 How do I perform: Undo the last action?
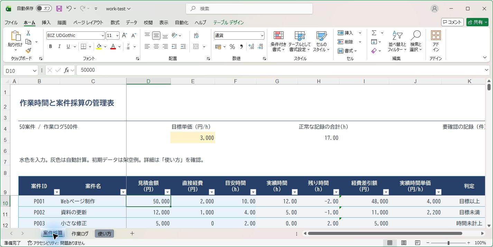tap(69, 9)
